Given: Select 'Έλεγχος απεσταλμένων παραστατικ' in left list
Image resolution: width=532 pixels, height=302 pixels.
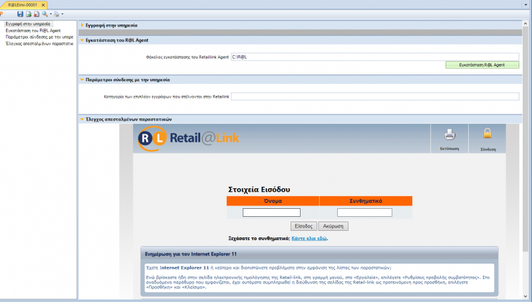Looking at the screenshot, I should tap(39, 44).
